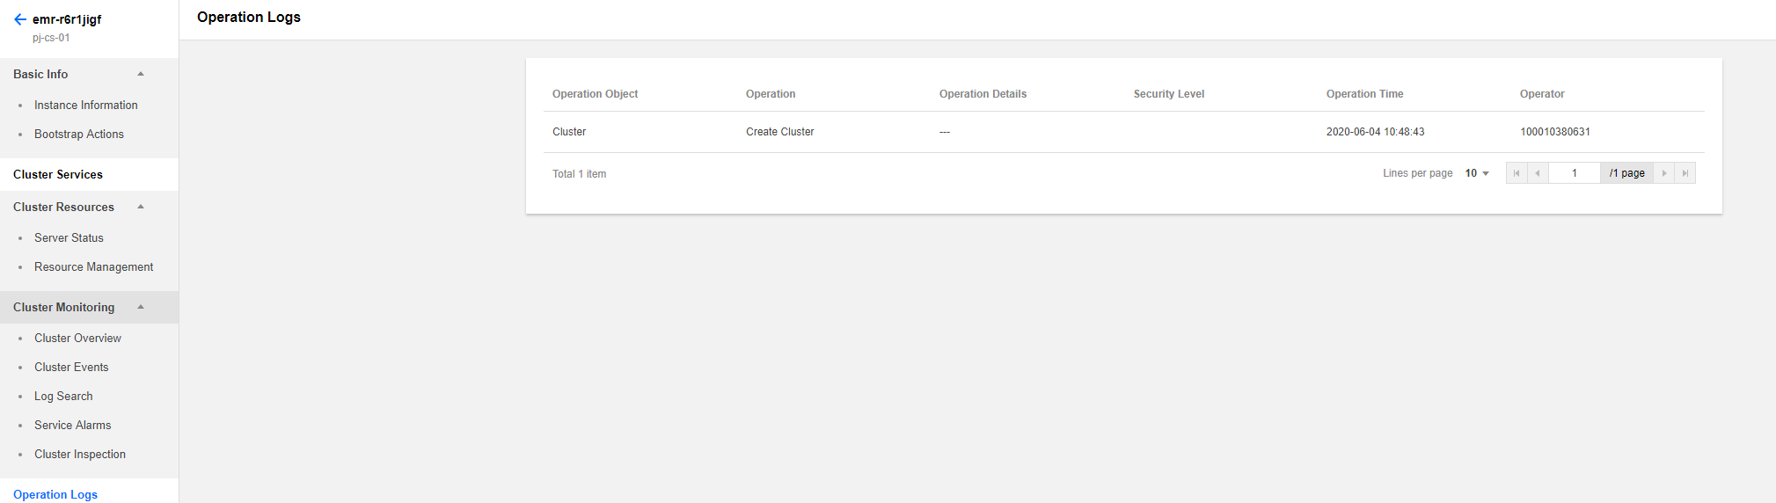Go to next page arrow

tap(1663, 173)
